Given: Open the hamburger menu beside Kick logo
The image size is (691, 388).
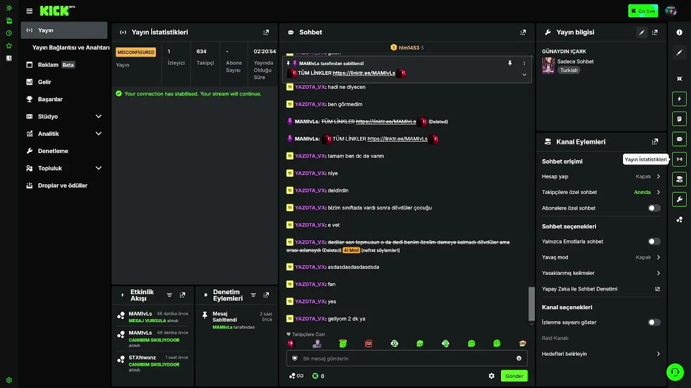Looking at the screenshot, I should (29, 11).
